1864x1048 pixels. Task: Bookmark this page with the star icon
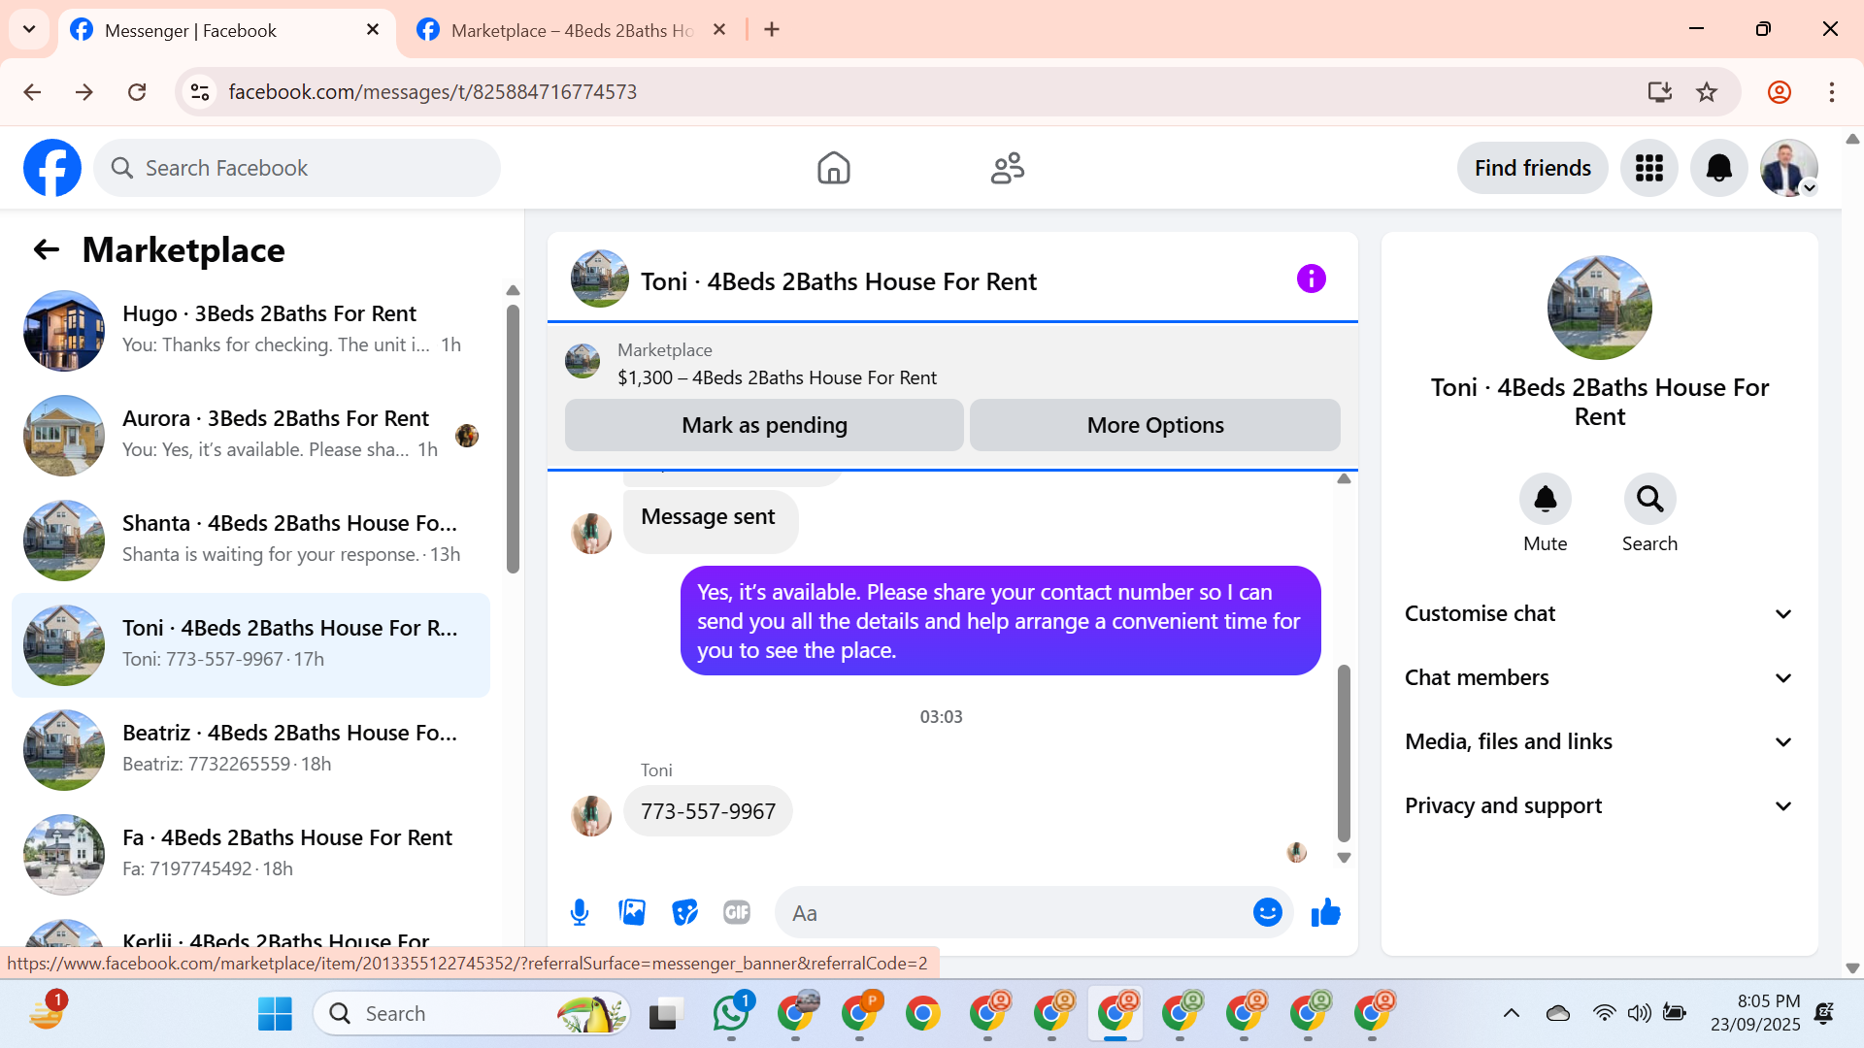point(1707,92)
